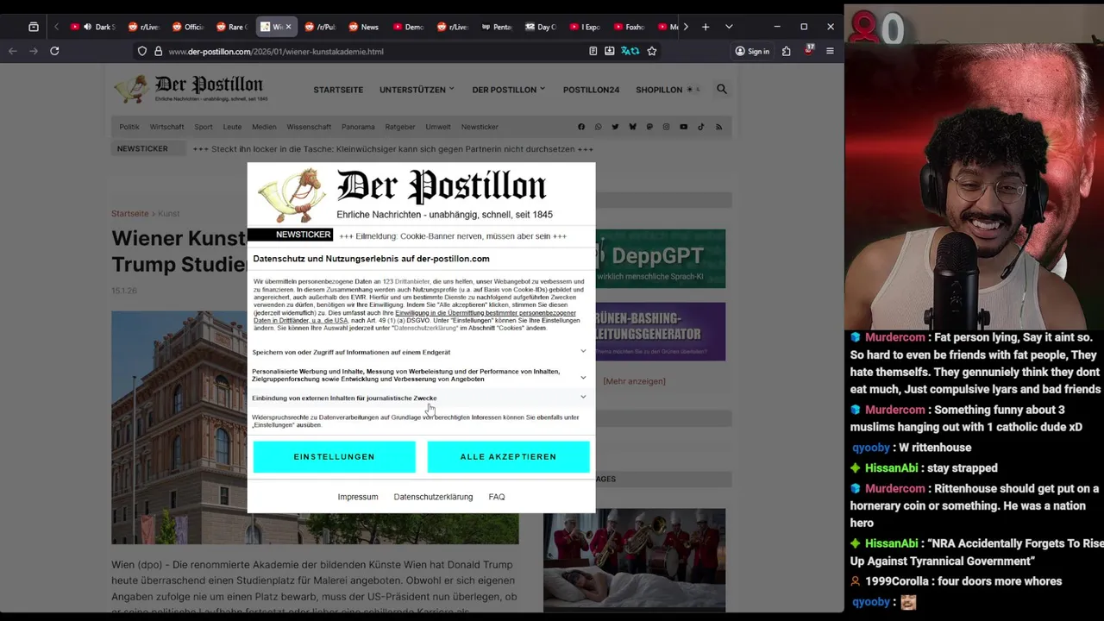The image size is (1104, 621).
Task: Click the Der Postillon header logo
Action: click(x=190, y=89)
